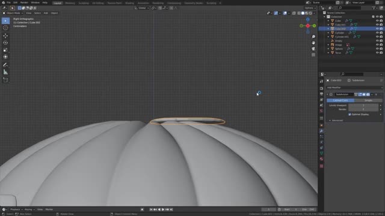Select the Move tool
Image resolution: width=385 pixels, height=216 pixels.
tap(5, 36)
